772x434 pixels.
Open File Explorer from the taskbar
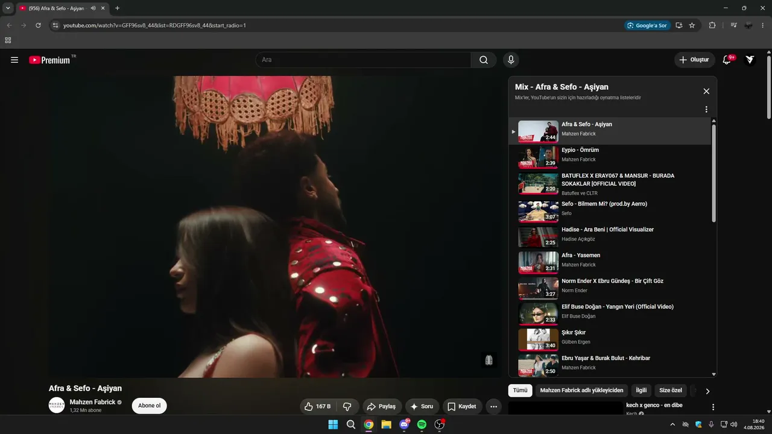(x=386, y=424)
